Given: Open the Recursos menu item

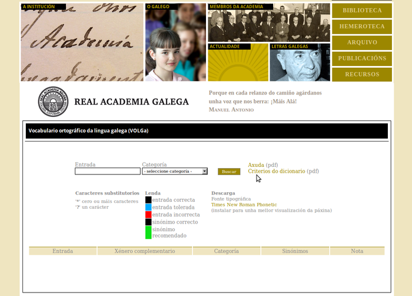Looking at the screenshot, I should (x=362, y=74).
